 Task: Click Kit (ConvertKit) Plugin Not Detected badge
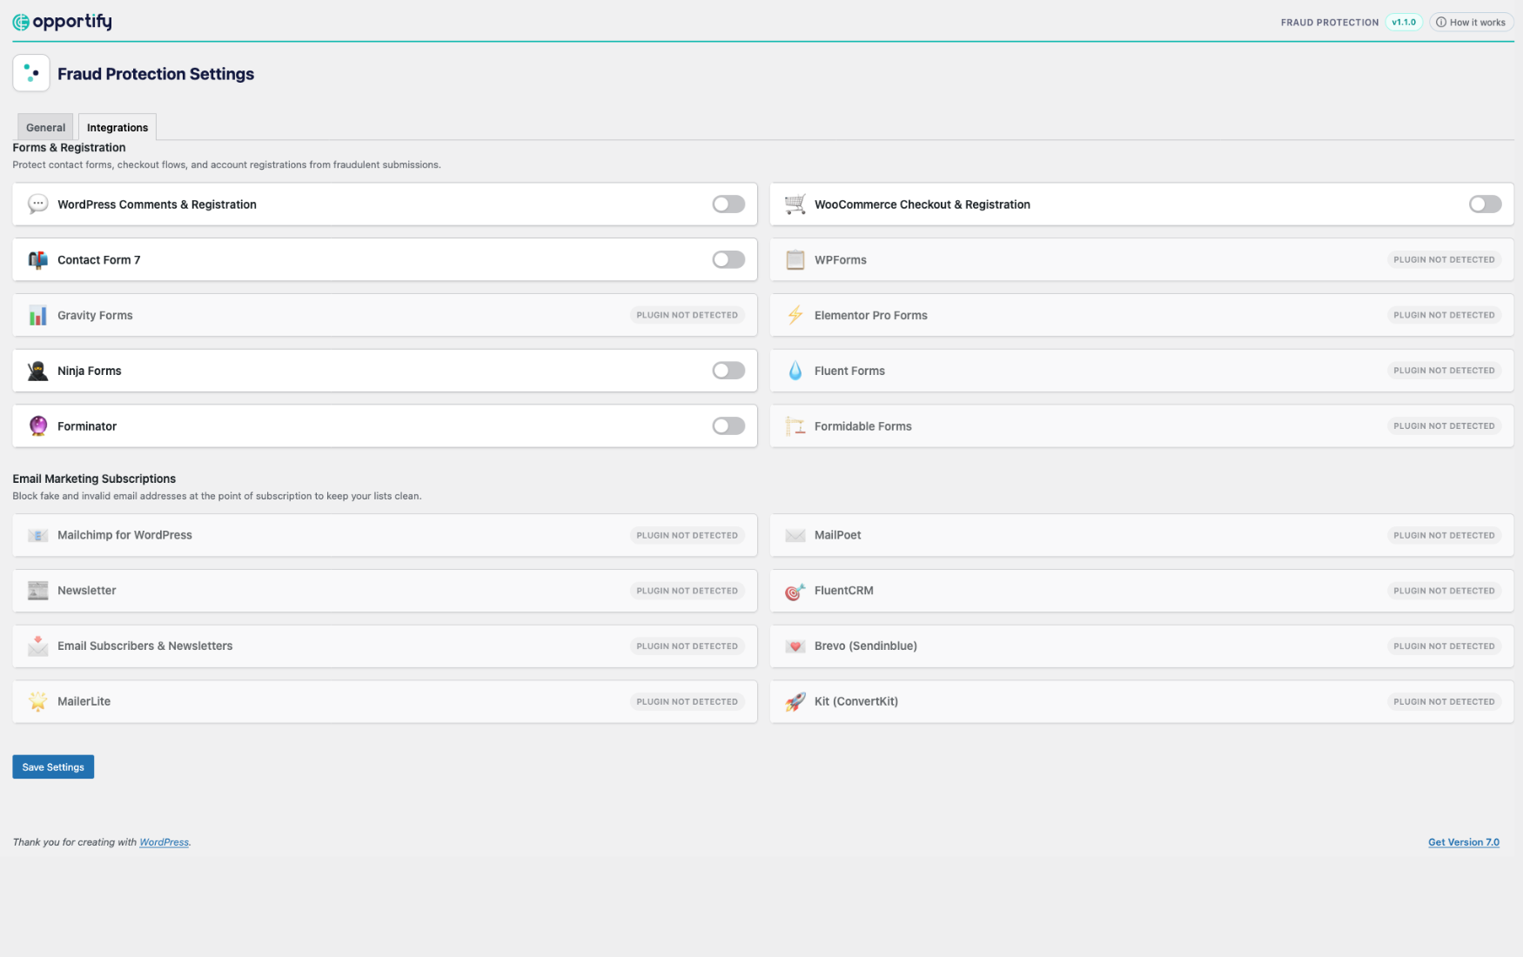click(x=1444, y=701)
